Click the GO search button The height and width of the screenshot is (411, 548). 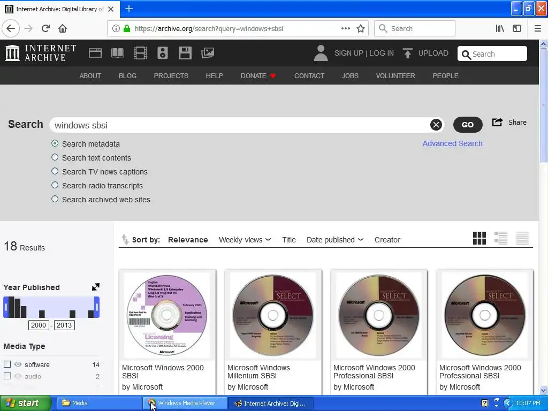click(468, 125)
